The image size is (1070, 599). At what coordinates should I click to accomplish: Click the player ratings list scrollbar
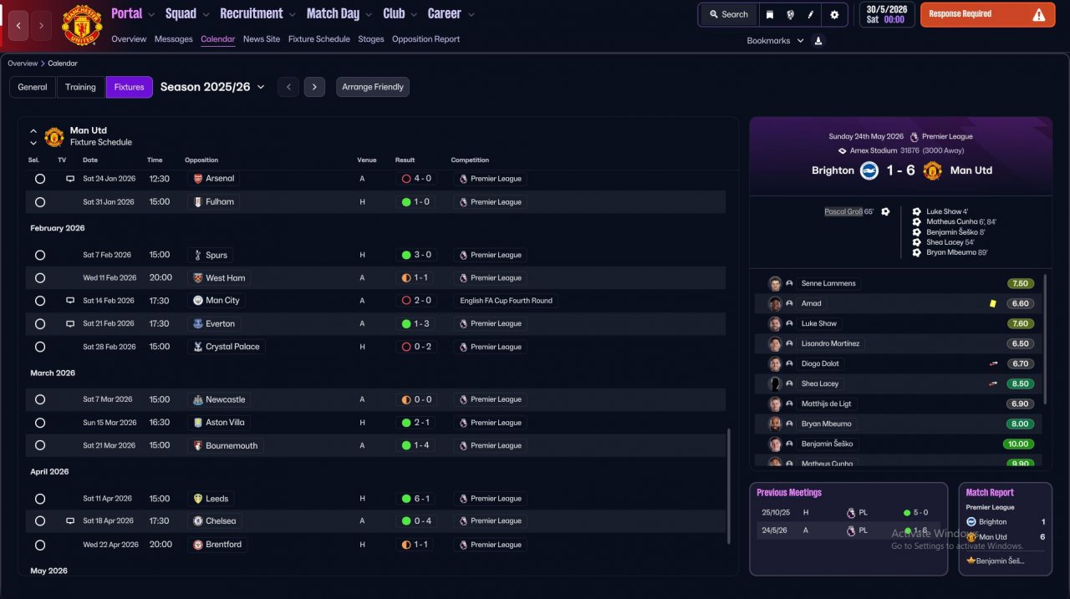pos(1046,338)
